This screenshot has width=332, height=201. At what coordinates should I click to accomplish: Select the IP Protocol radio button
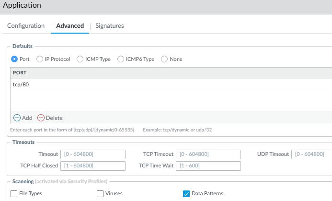[x=40, y=59]
